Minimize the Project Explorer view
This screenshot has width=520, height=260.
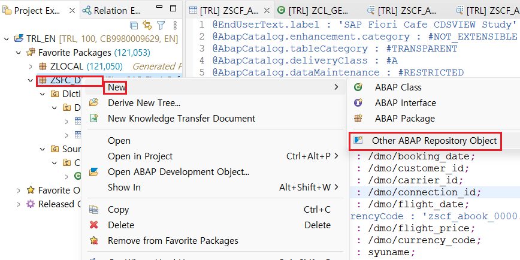tap(159, 7)
